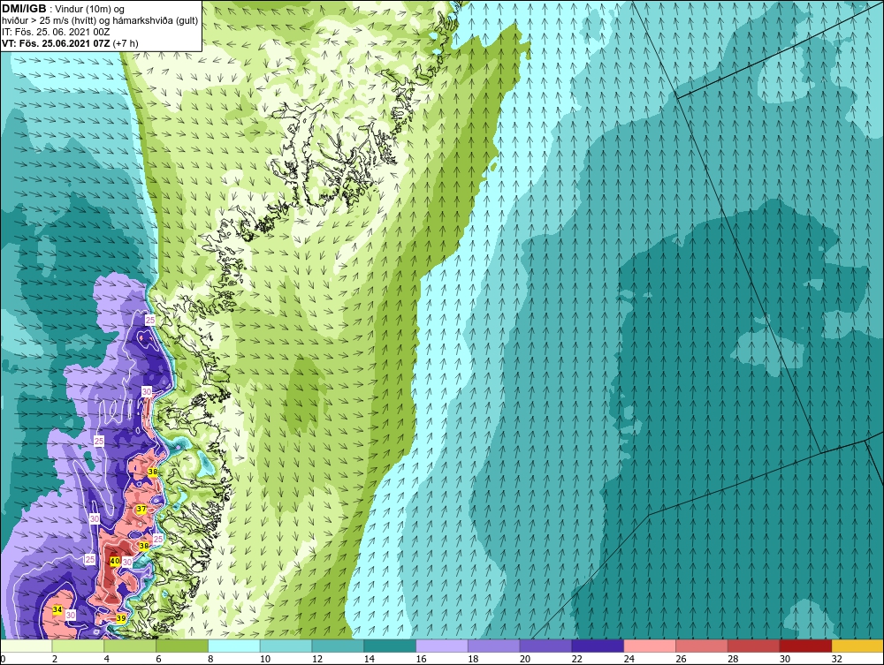884x665 pixels.
Task: Select the 2–4 m/s light green legend swatch
Action: coord(78,646)
